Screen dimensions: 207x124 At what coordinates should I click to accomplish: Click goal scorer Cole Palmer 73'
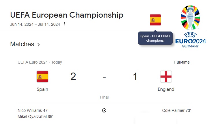pos(176,110)
